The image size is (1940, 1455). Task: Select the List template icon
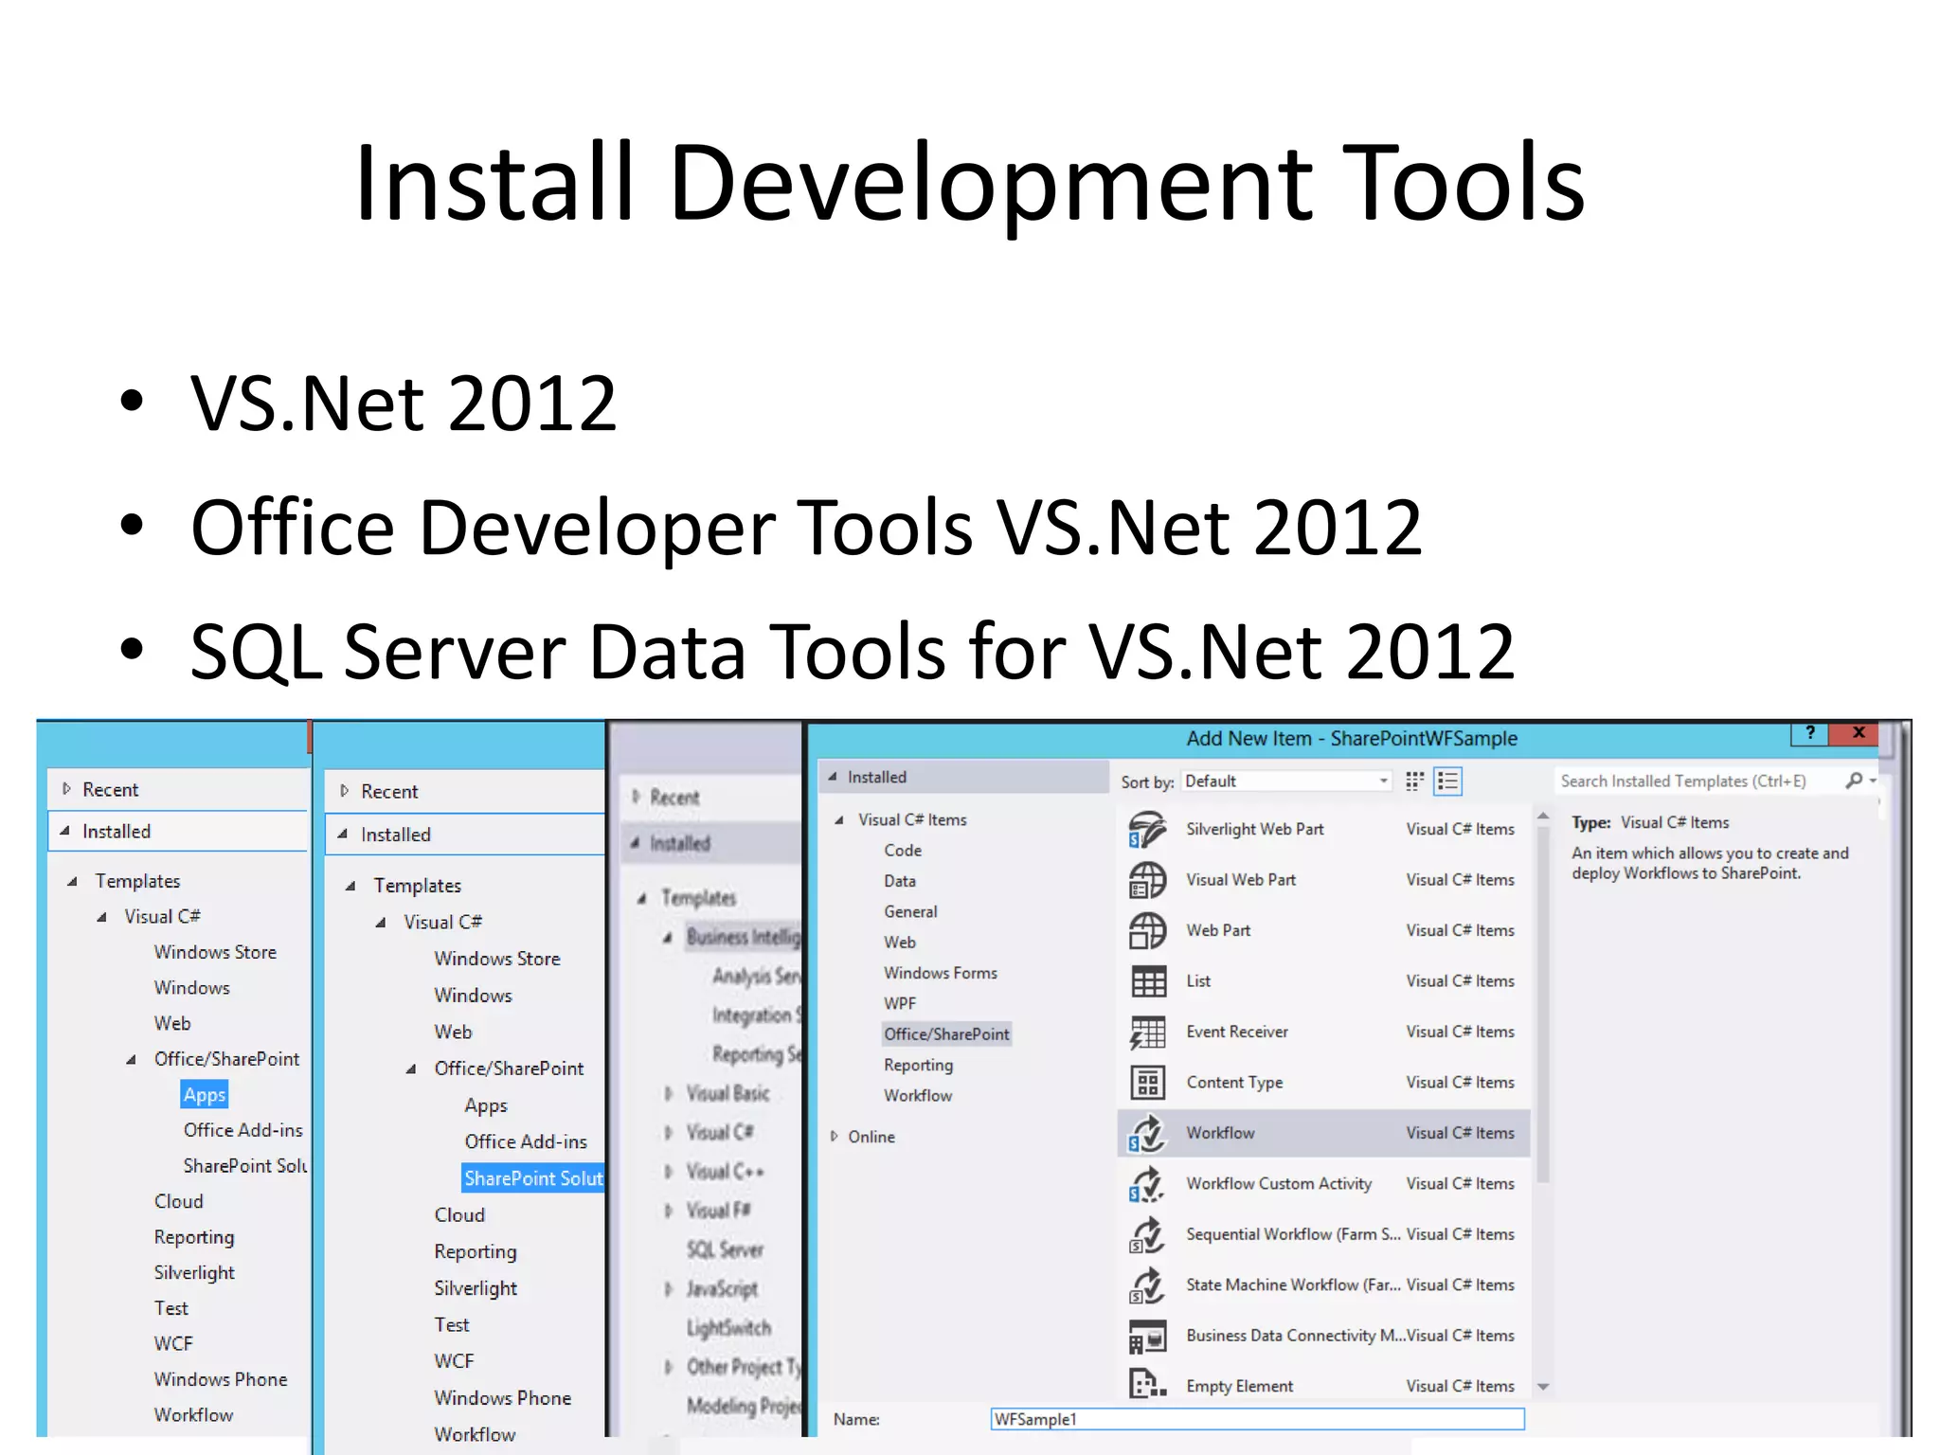tap(1147, 981)
